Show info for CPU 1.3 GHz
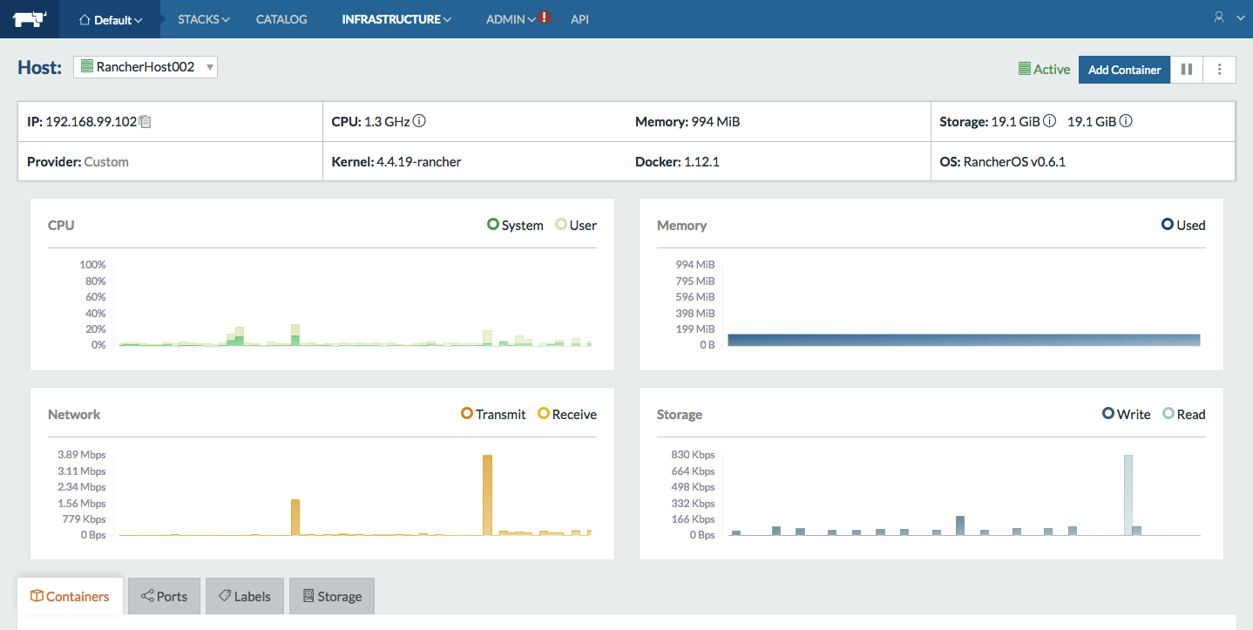This screenshot has width=1253, height=630. (x=419, y=121)
